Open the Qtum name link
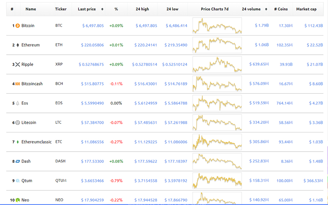The height and width of the screenshot is (205, 328). (x=27, y=181)
